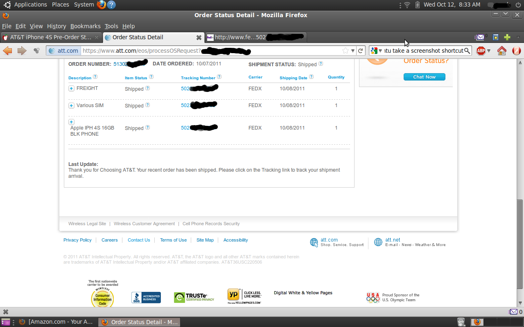Click the help icon next to Description header
The height and width of the screenshot is (327, 524).
pos(95,77)
